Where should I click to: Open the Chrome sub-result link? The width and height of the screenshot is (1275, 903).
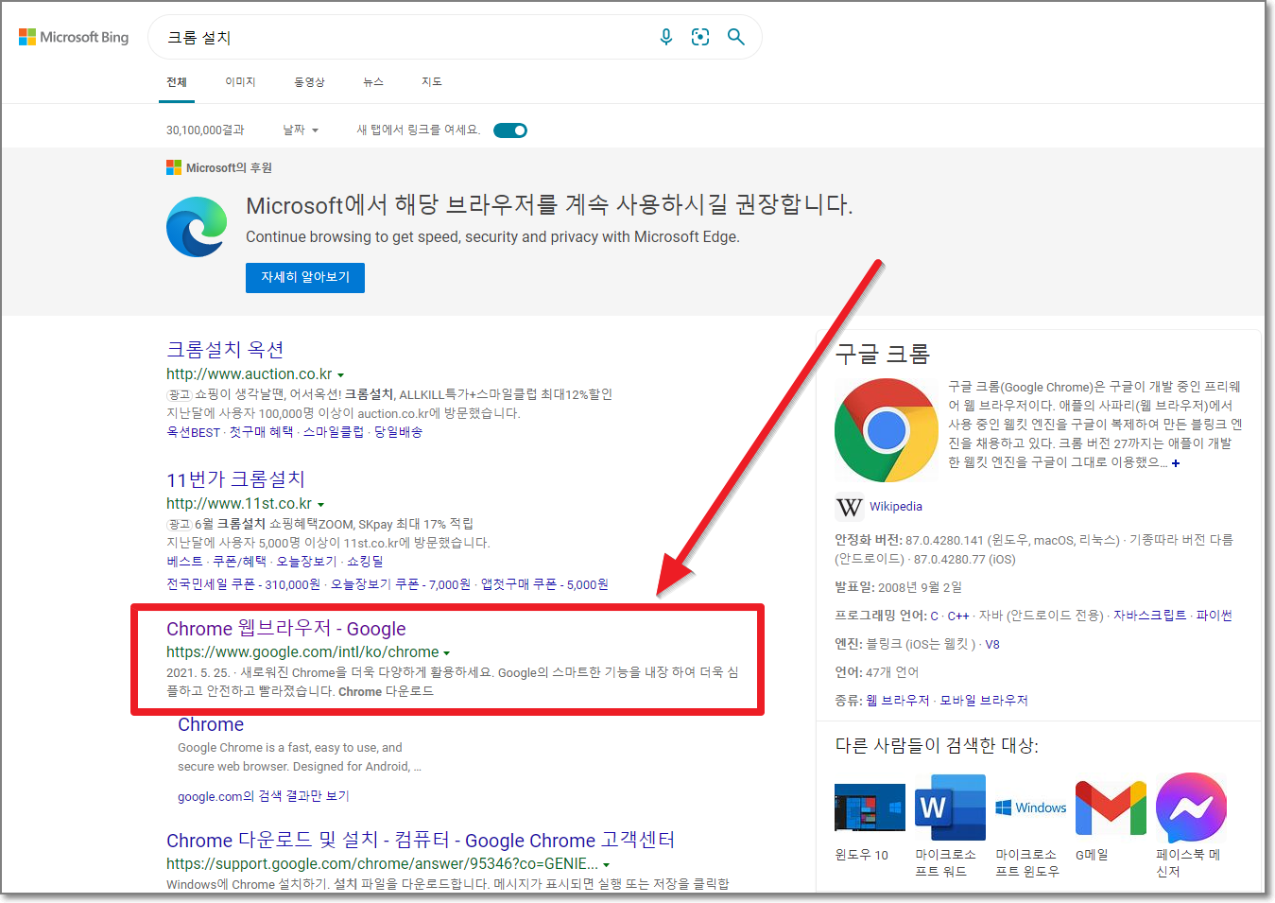click(211, 724)
